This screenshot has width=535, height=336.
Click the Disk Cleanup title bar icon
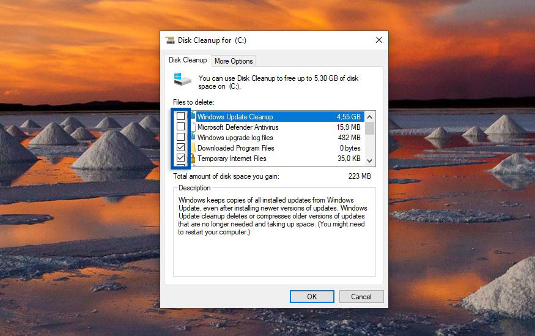click(x=170, y=40)
